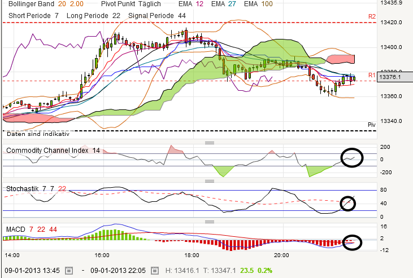Screen dimensions: 413x278
Task: Click the 13400.0 price axis label
Action: (391, 47)
